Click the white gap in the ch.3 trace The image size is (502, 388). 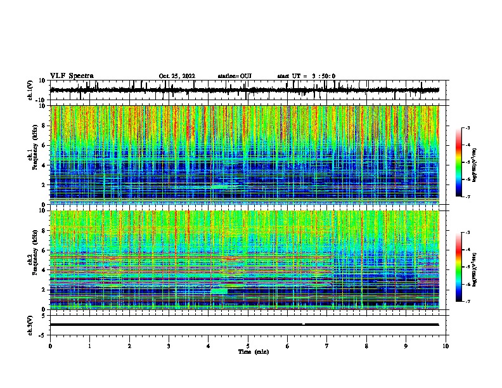point(304,325)
